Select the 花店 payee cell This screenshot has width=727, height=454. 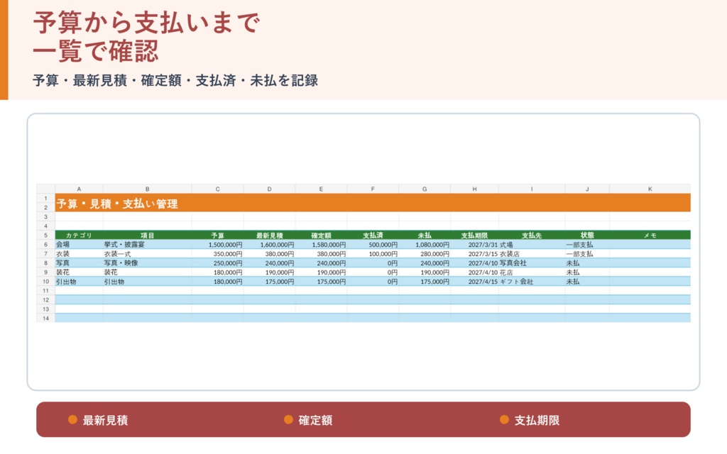pyautogui.click(x=532, y=272)
